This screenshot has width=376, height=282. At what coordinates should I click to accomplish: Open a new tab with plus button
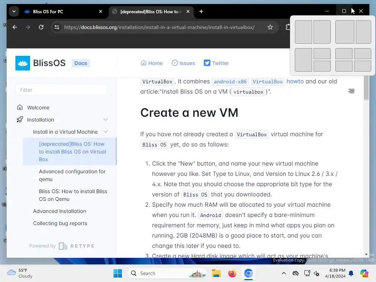(x=201, y=11)
